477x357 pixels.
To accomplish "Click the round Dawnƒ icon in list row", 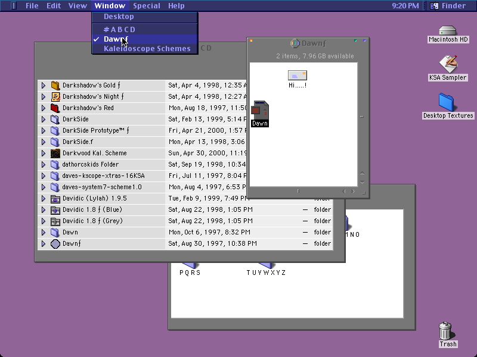I will click(x=55, y=244).
